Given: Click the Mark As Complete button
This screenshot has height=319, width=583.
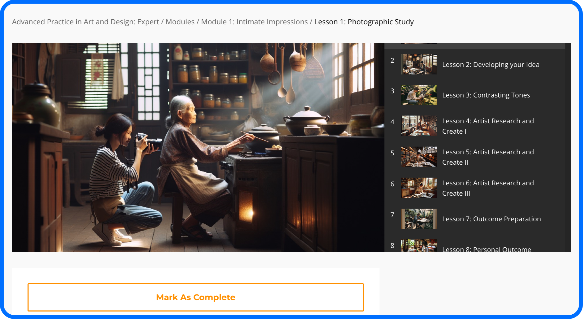Looking at the screenshot, I should [x=196, y=297].
